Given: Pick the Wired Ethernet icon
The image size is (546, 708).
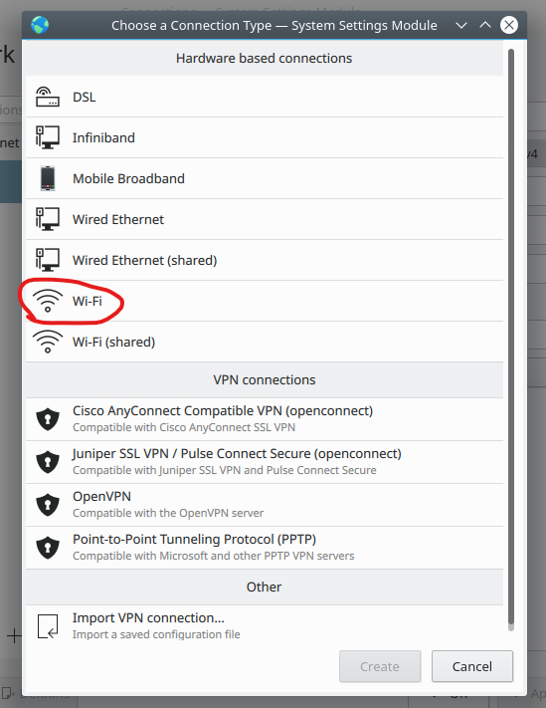Looking at the screenshot, I should pyautogui.click(x=48, y=219).
